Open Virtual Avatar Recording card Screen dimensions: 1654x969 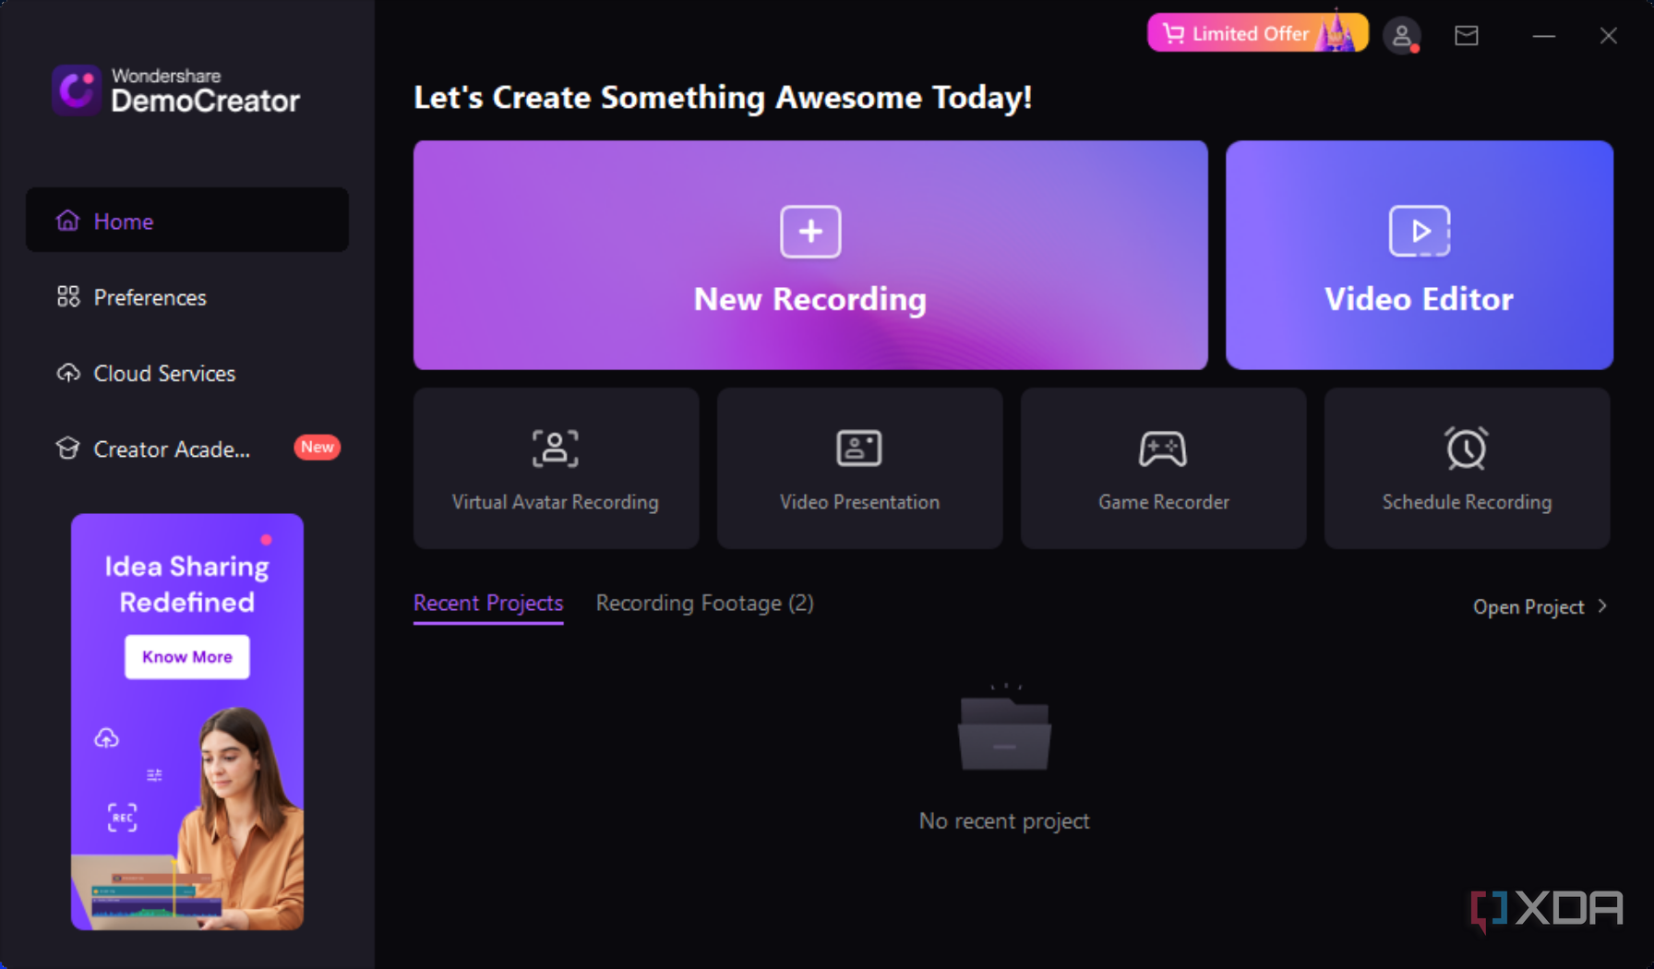tap(556, 468)
